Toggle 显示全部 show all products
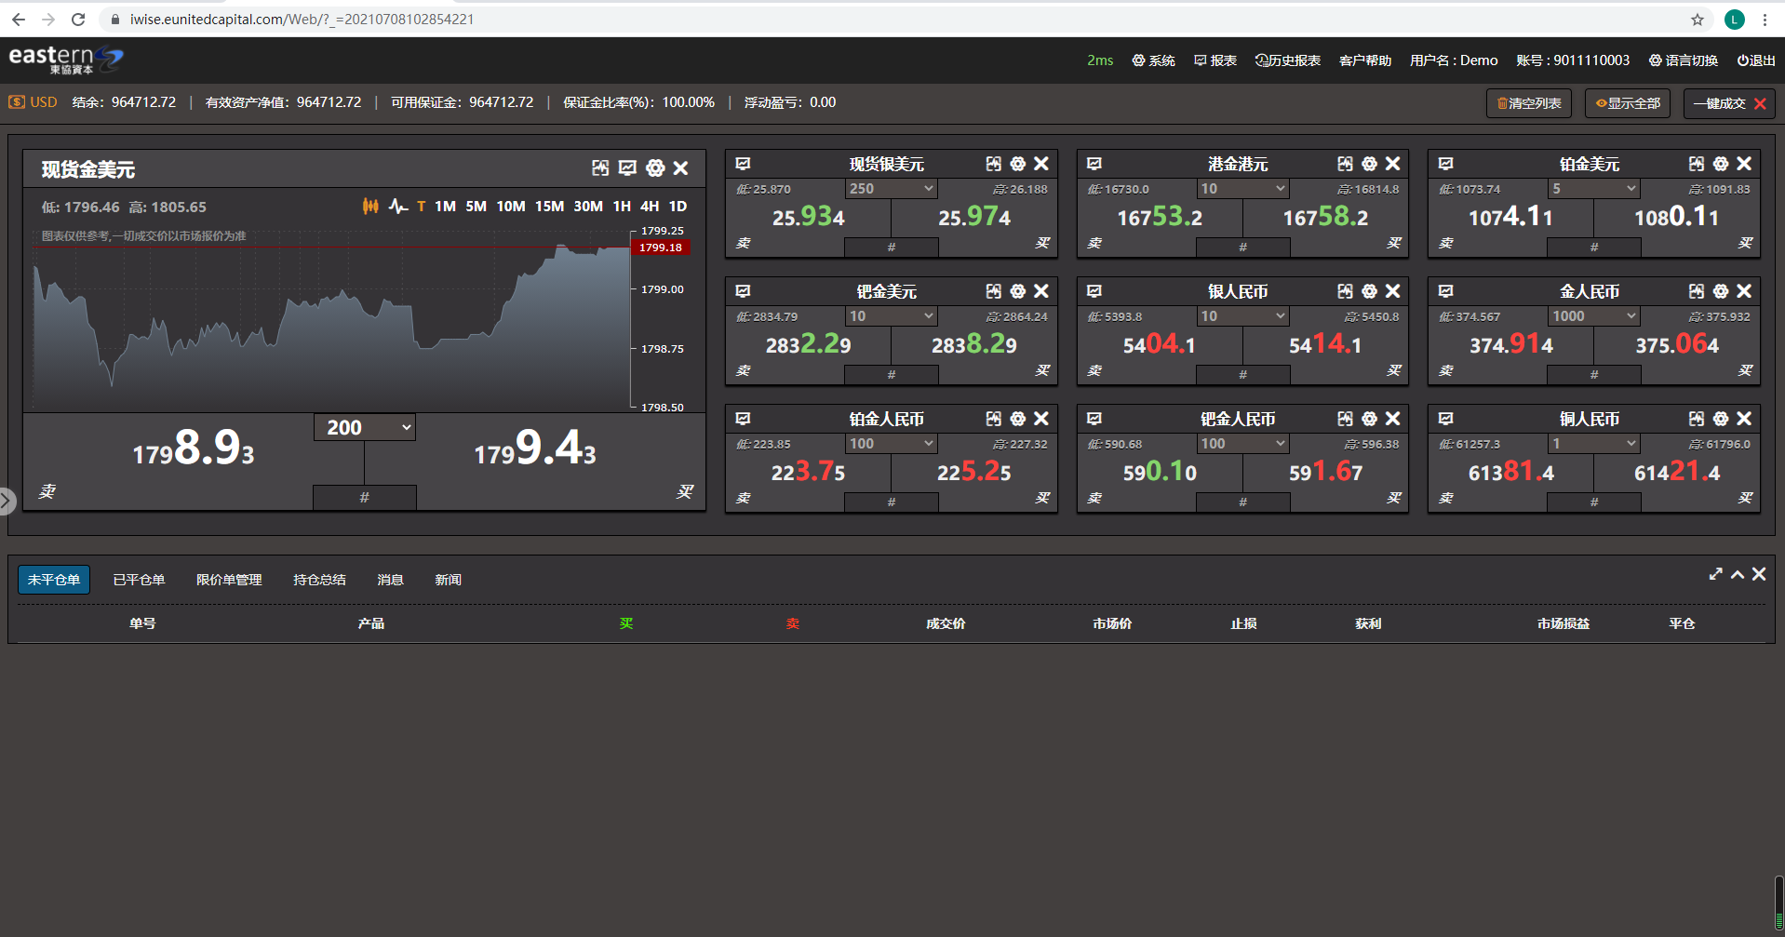Screen dimensions: 1785x937 point(1628,103)
